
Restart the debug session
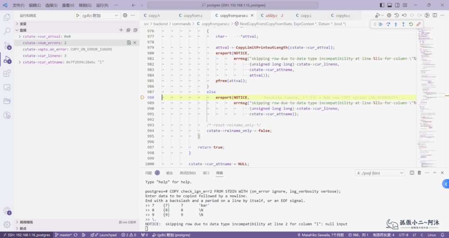coord(411,24)
